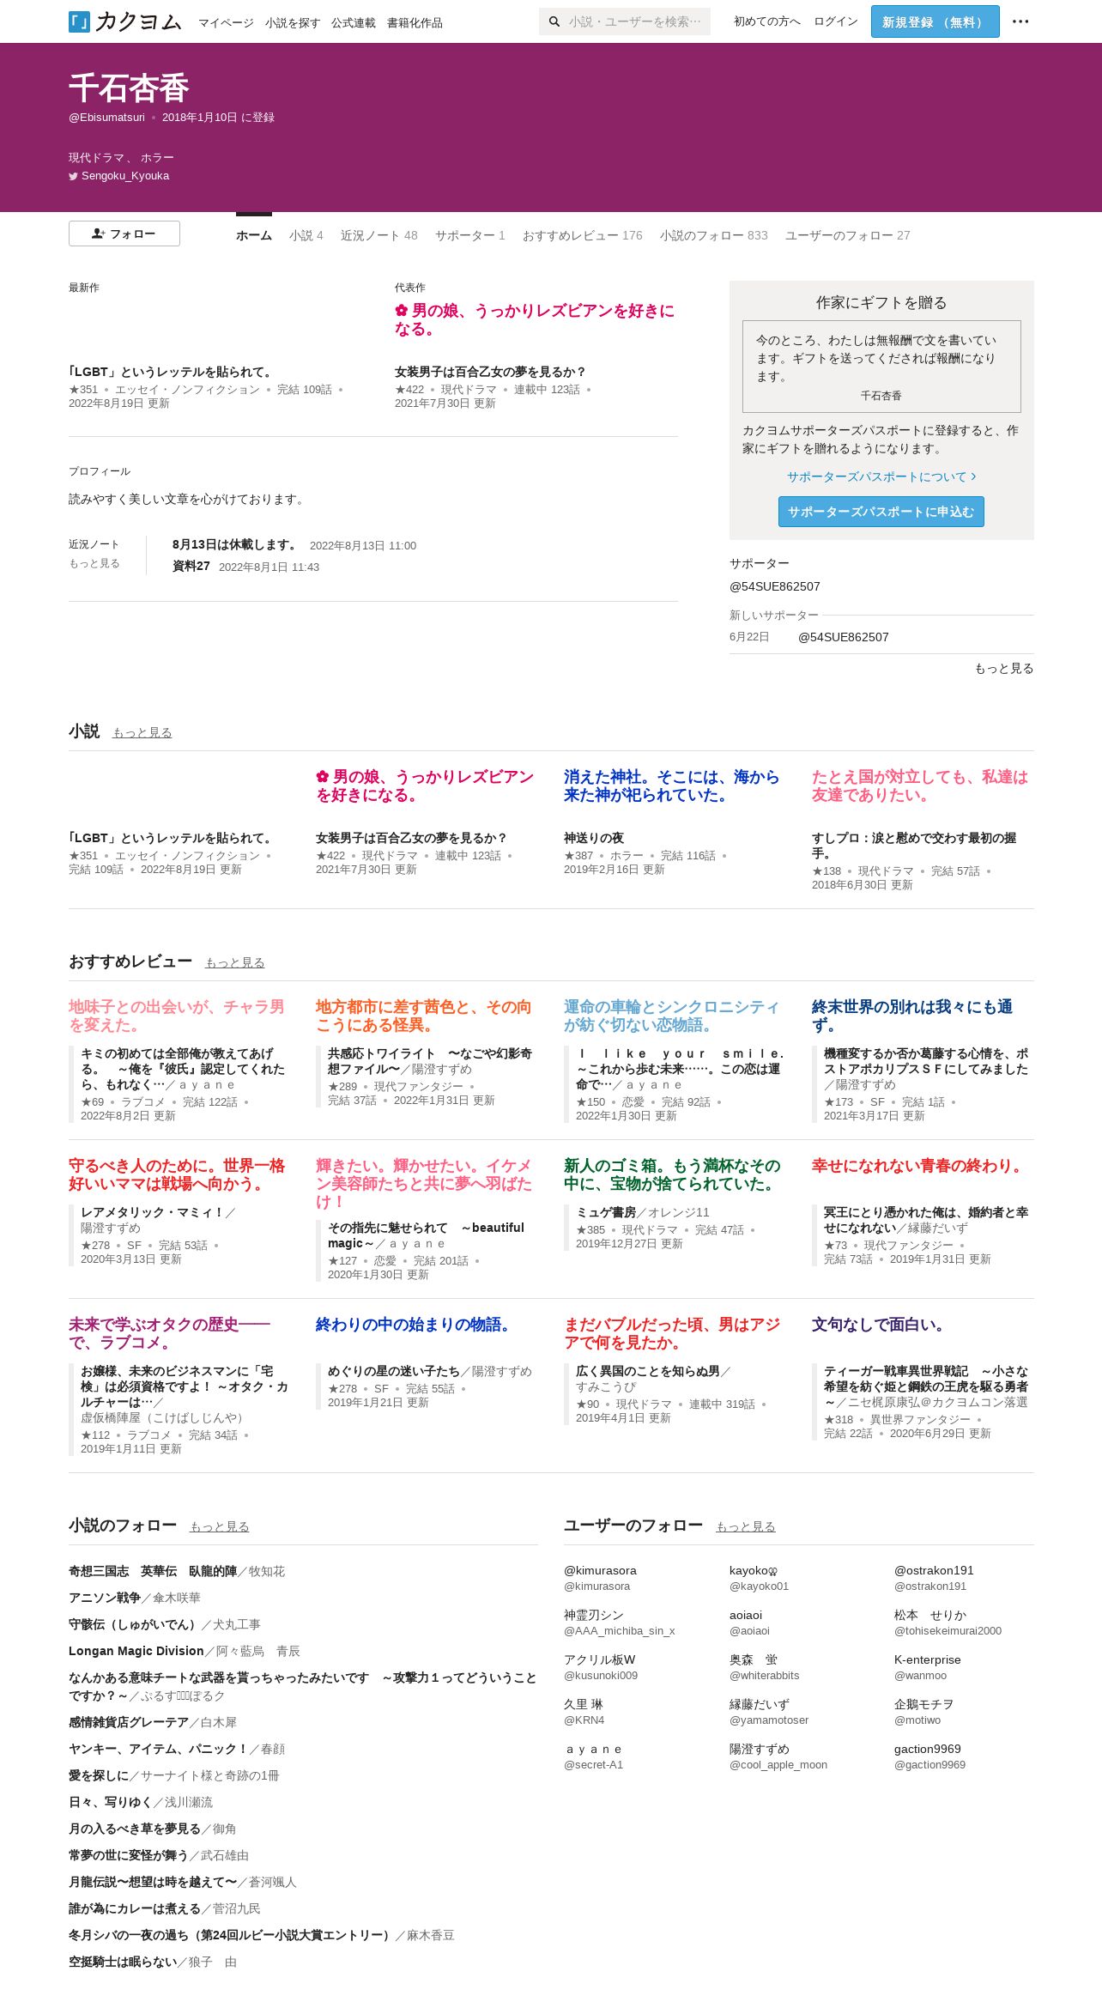Select the ホーム tab
Screen dimensions: 1102x2014
[254, 235]
